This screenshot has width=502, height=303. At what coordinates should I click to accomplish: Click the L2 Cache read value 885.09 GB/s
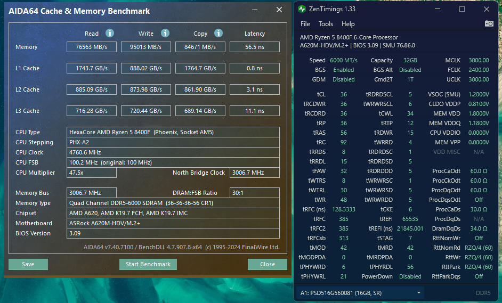92,89
